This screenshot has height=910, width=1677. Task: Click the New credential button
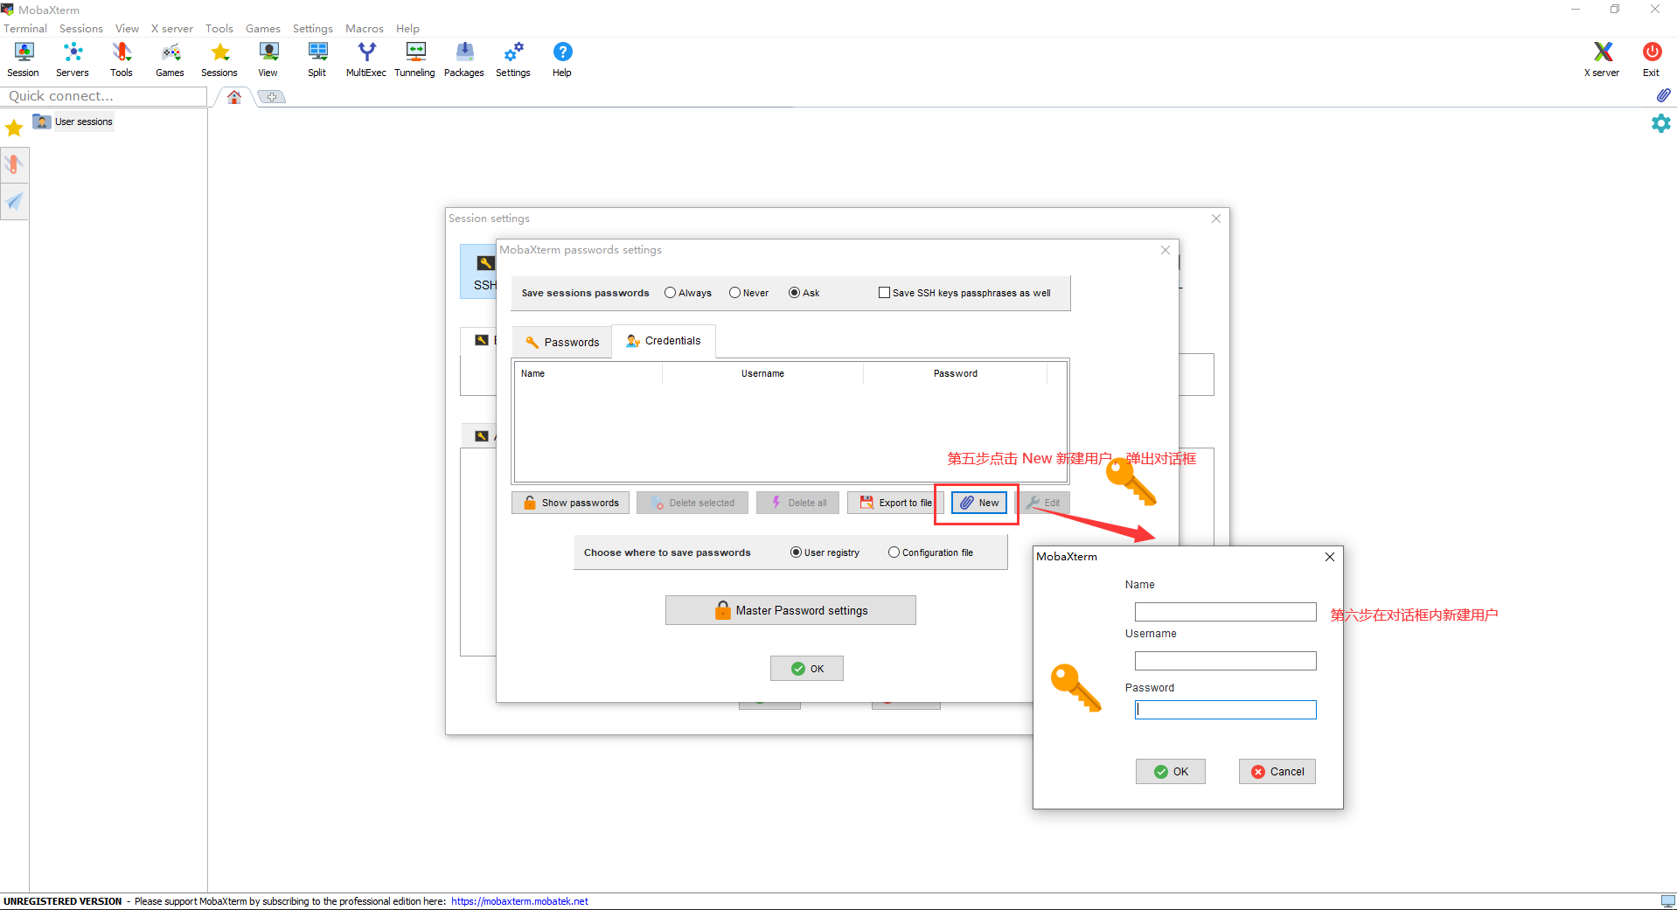tap(979, 503)
